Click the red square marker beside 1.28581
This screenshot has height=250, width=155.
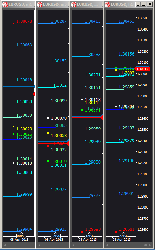[x=116, y=231]
